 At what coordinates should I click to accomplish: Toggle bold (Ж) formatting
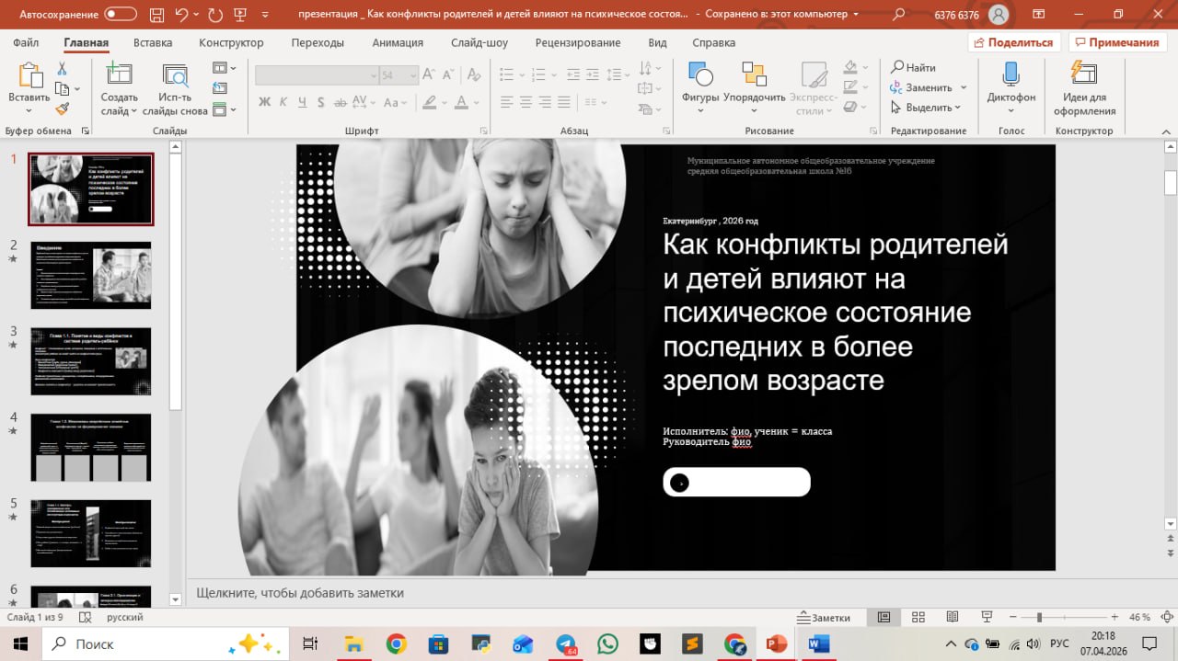(264, 102)
